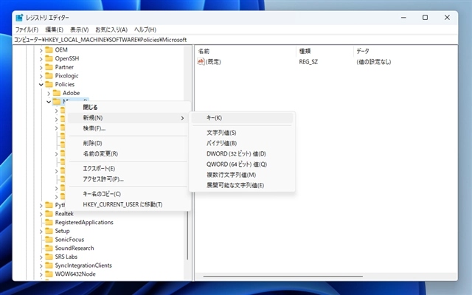472x295 pixels.
Task: Select the SonicFocus folder icon
Action: tap(49, 240)
